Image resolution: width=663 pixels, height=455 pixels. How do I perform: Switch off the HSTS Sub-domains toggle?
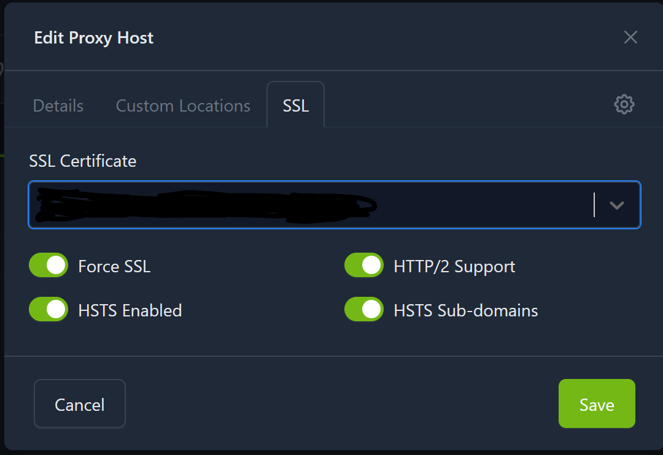click(363, 310)
